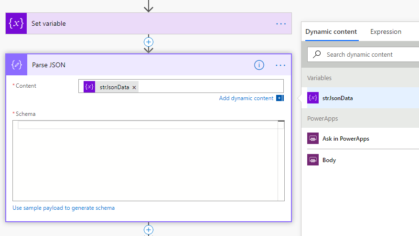This screenshot has width=419, height=236.
Task: Insert a new step below Parse JSON
Action: tap(149, 230)
